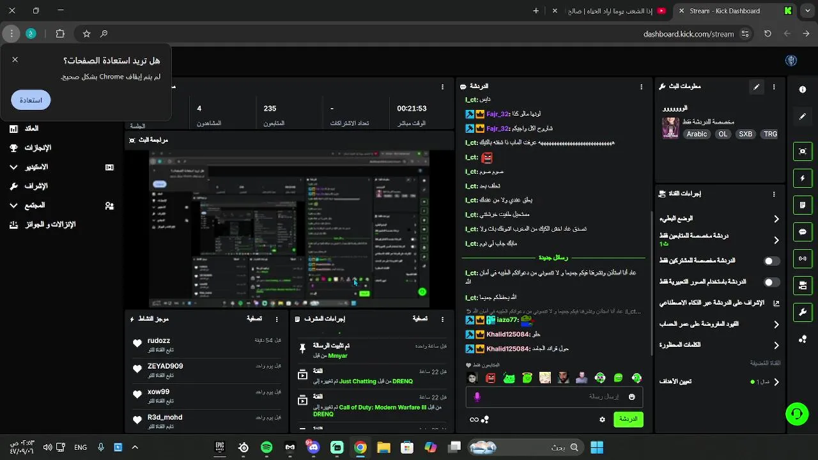Open session stats panel three-dot menu
Screen dimensions: 818x460
click(443, 87)
